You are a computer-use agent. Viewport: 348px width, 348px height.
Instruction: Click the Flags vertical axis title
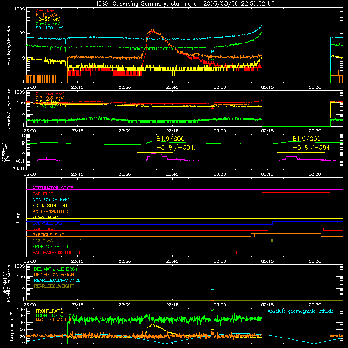17,217
